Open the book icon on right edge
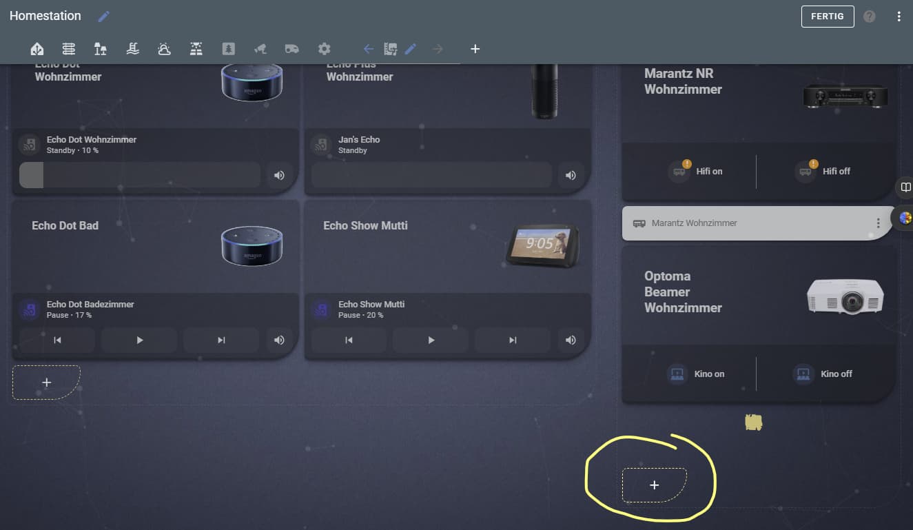 click(x=905, y=187)
